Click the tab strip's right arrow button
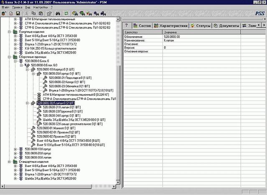The width and height of the screenshot is (267, 195). [x=264, y=25]
